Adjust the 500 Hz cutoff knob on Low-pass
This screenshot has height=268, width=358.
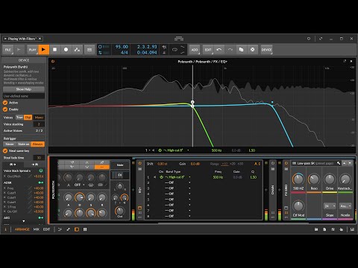[x=298, y=179]
